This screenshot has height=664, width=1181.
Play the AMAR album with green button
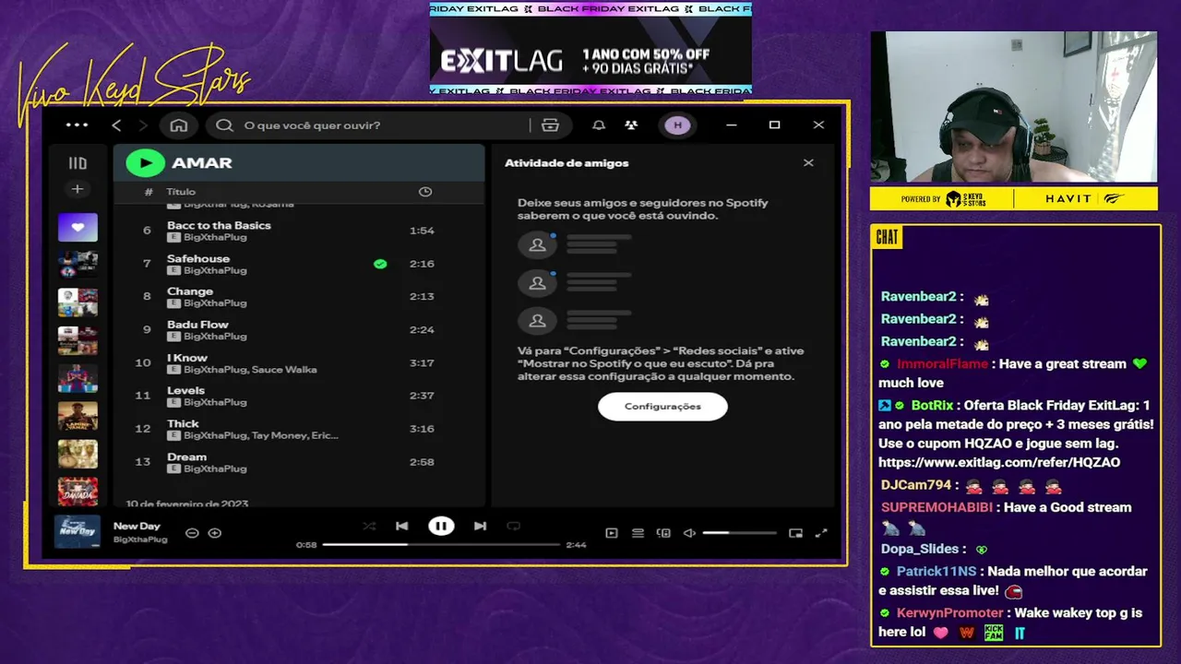point(145,162)
